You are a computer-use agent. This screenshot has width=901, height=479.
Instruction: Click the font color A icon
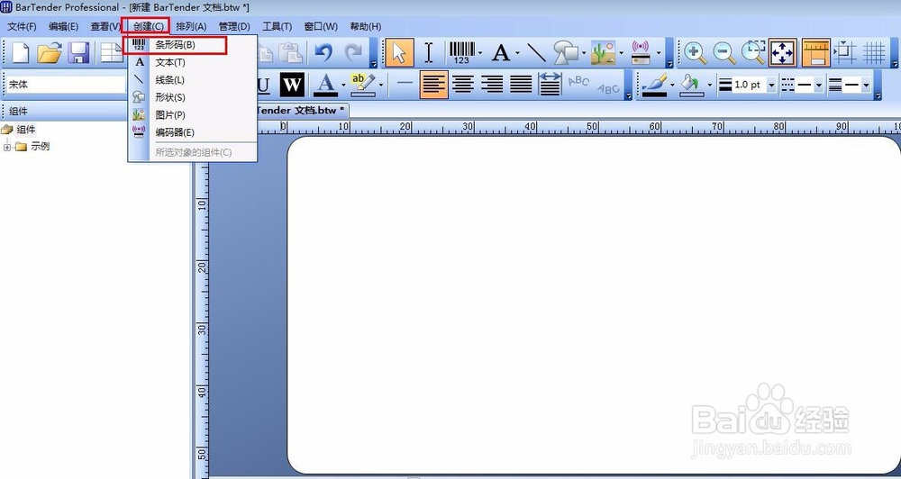(326, 85)
